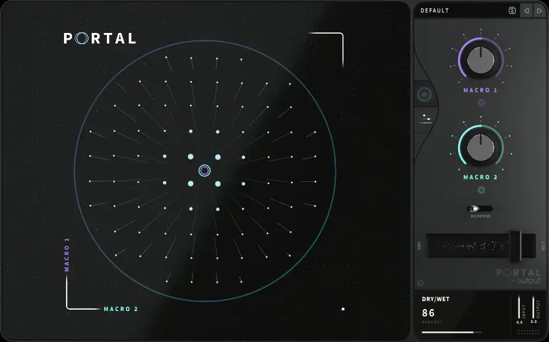Screen dimensions: 549x342
Task: Click the small white square near bottom
Action: (x=343, y=309)
